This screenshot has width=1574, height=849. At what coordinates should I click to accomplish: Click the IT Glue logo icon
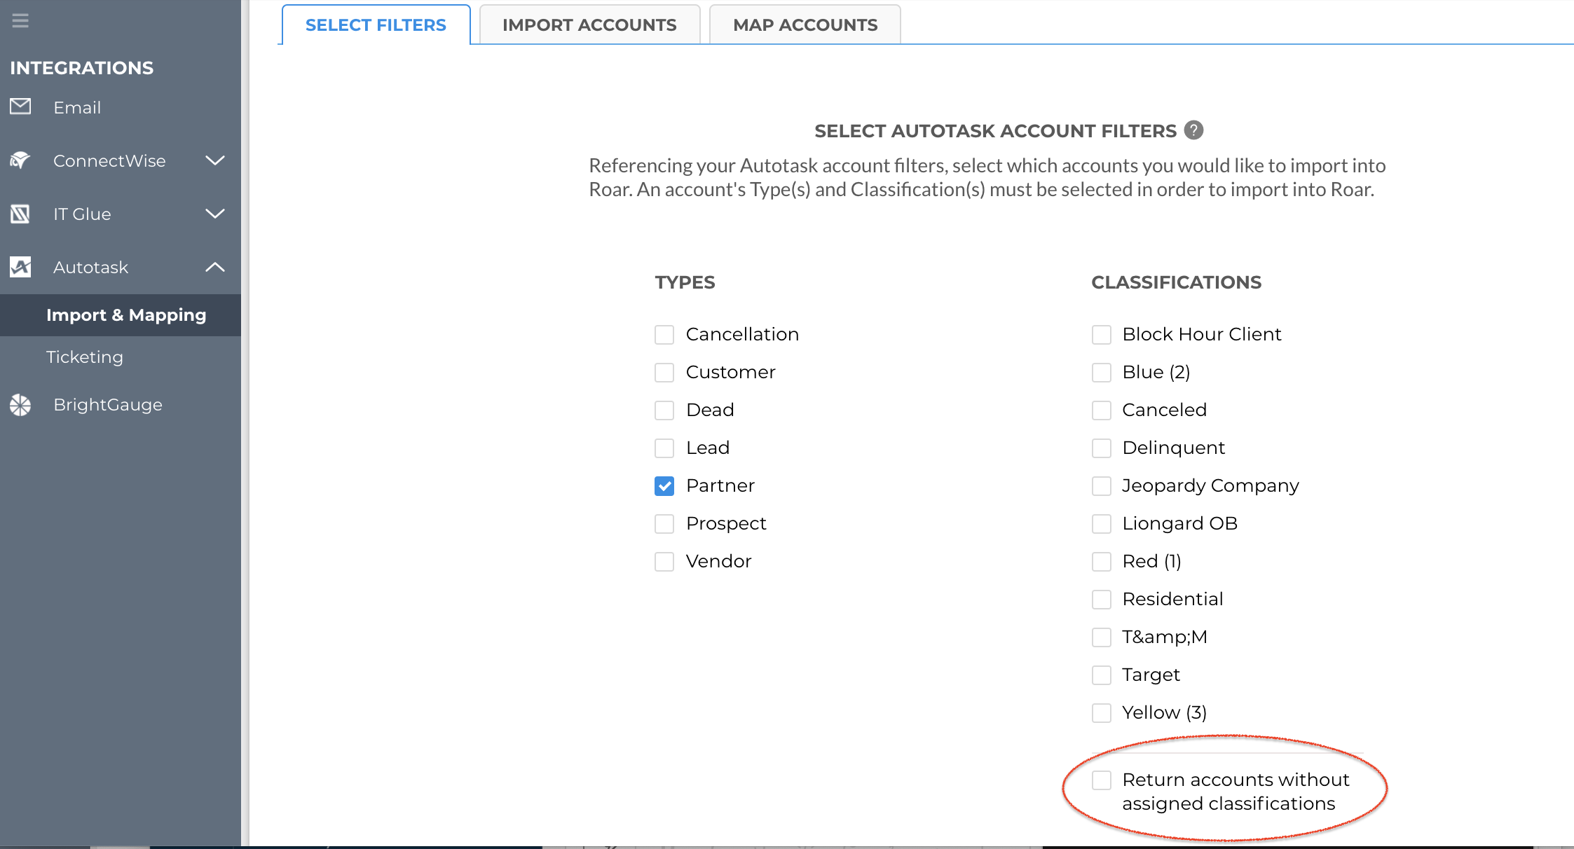20,214
